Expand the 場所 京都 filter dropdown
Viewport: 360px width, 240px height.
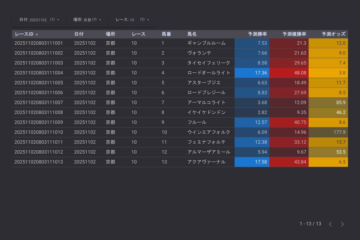[x=87, y=19]
